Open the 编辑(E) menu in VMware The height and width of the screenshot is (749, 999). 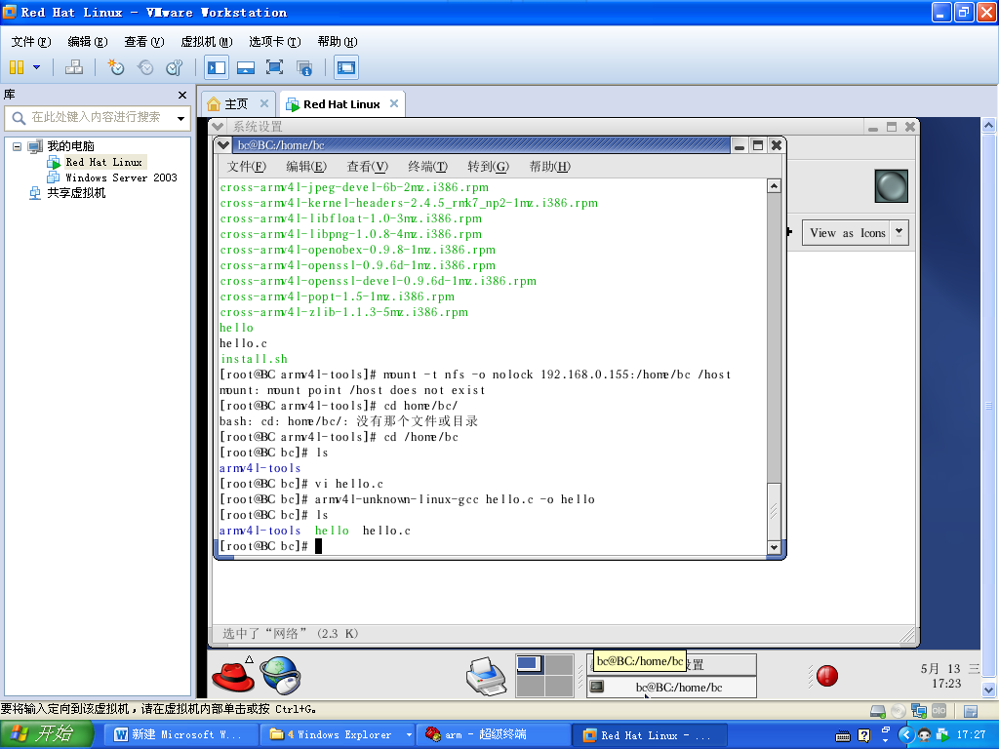point(87,41)
